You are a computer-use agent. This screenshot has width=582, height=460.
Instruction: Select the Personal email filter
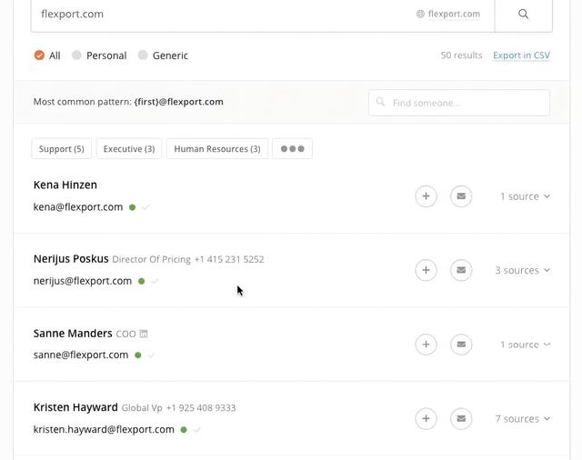coord(99,55)
